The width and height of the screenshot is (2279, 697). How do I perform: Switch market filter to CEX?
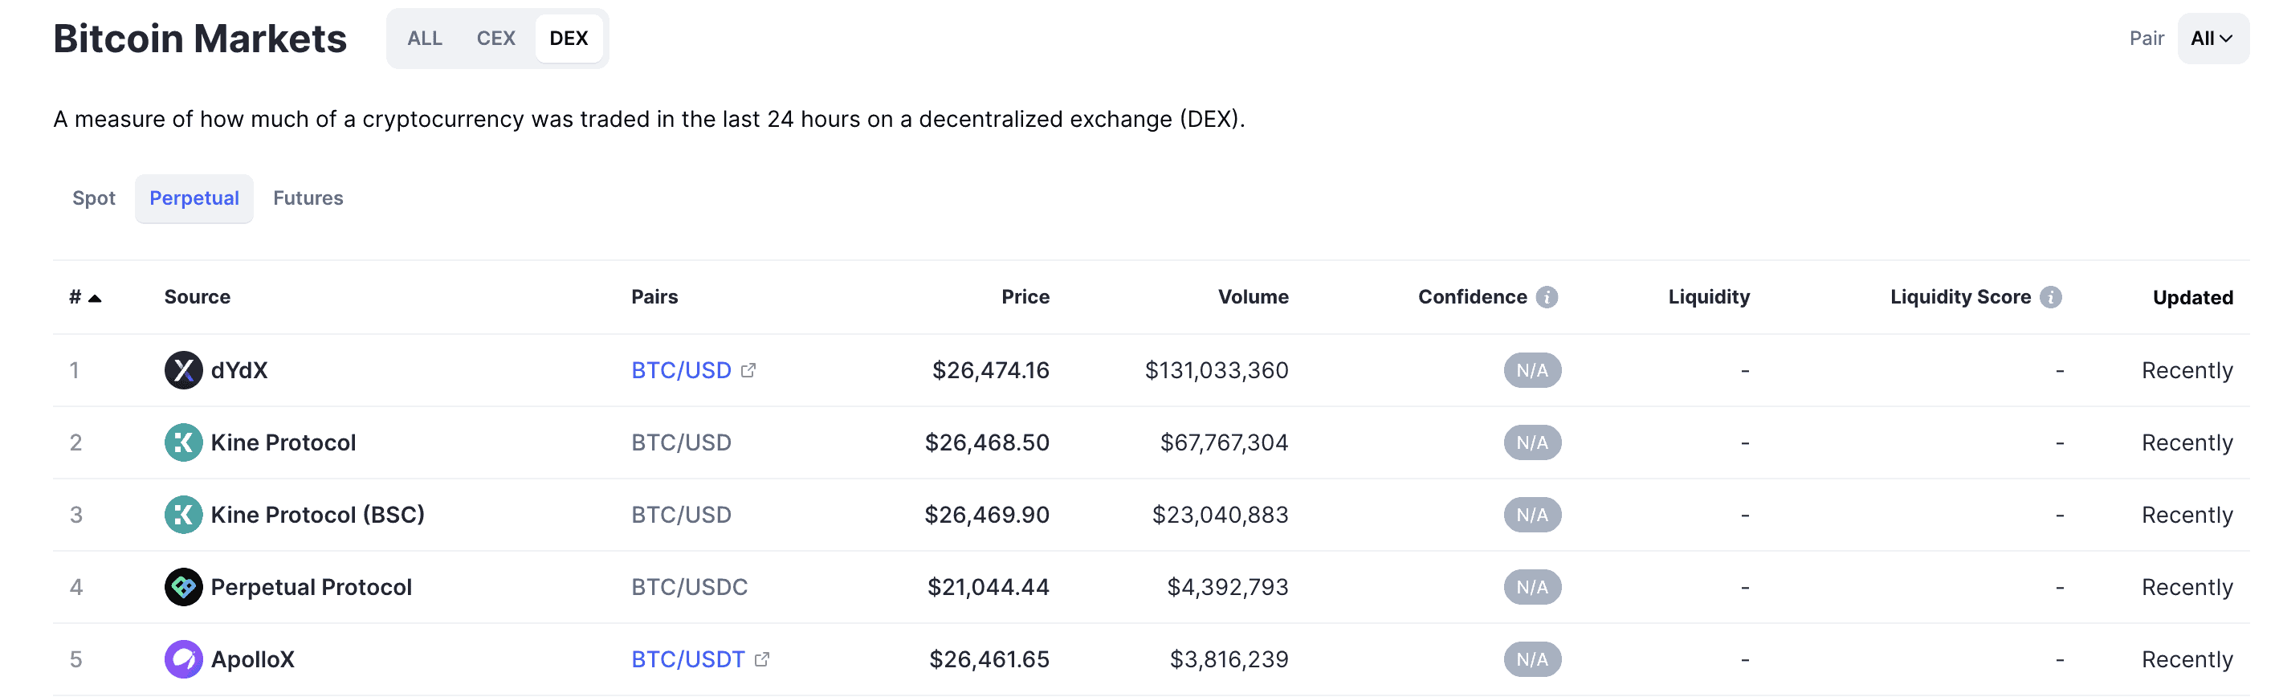pyautogui.click(x=495, y=38)
